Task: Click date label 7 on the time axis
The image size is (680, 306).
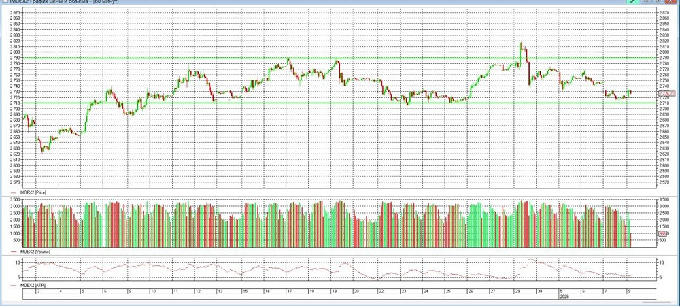Action: (x=606, y=292)
